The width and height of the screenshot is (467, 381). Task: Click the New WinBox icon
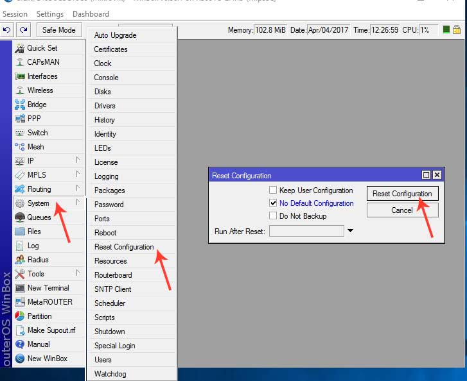(20, 359)
